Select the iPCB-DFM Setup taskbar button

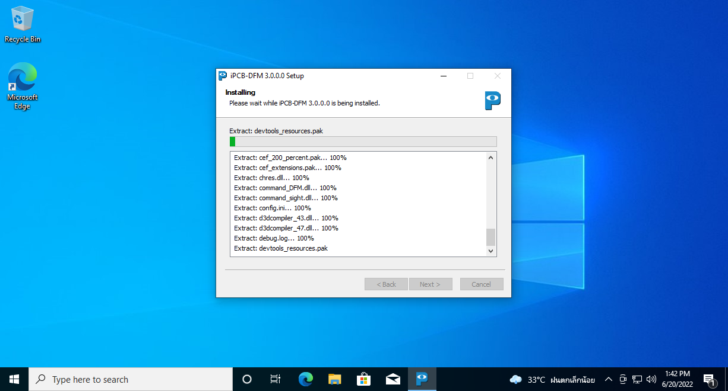click(x=422, y=379)
